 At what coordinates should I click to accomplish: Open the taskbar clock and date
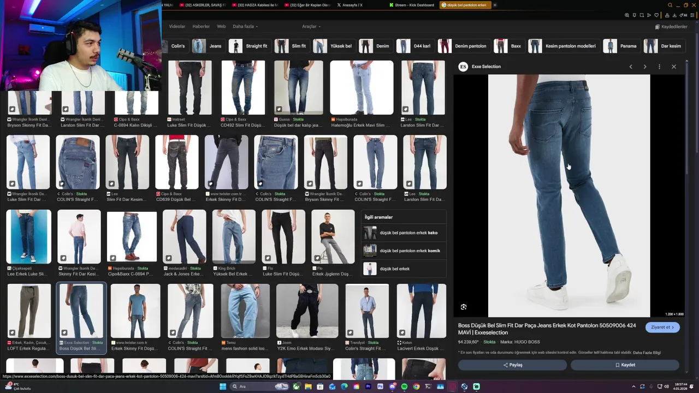click(680, 386)
